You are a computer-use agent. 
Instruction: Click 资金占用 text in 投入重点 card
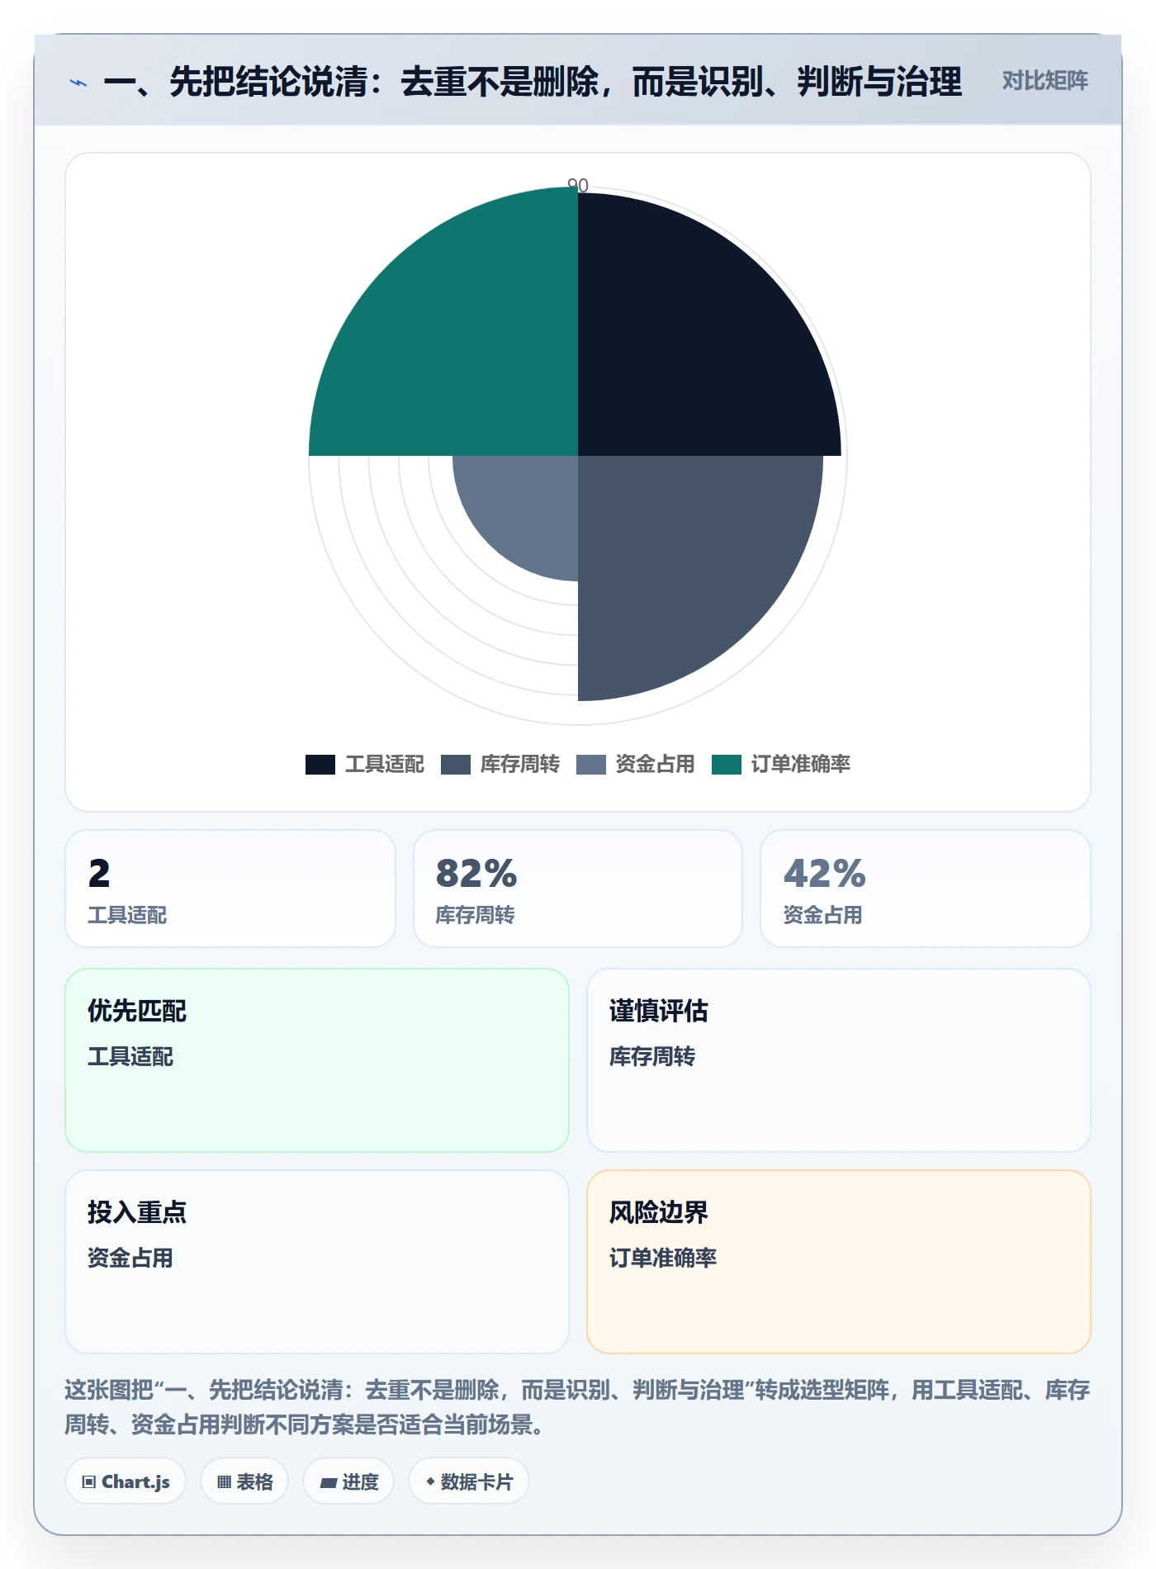click(x=130, y=1258)
